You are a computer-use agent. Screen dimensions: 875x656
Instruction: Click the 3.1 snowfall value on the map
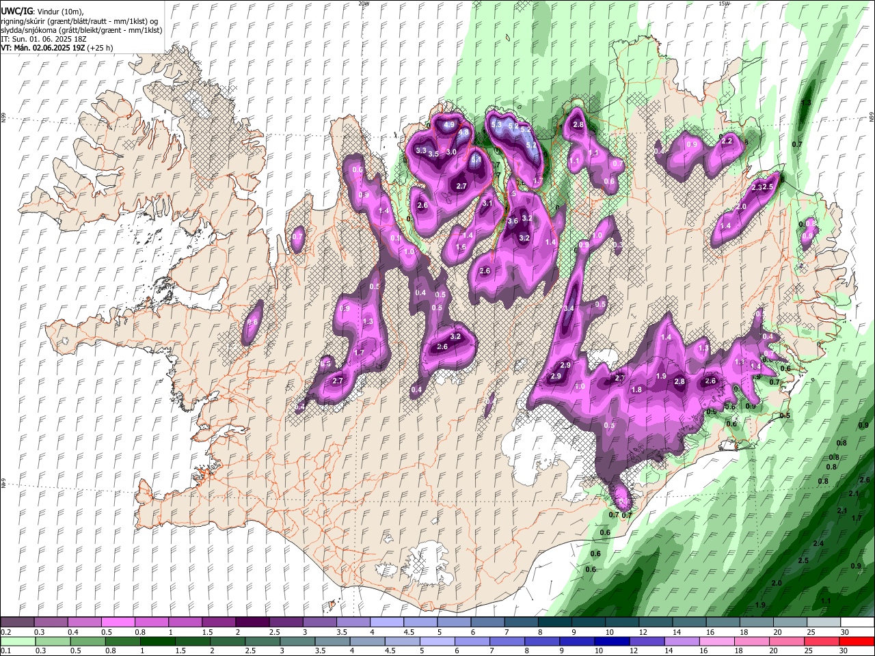click(x=487, y=203)
